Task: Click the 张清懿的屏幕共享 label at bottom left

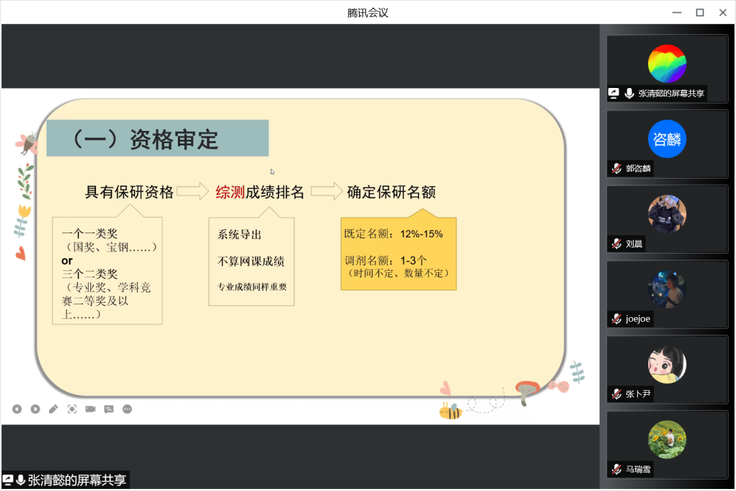Action: coord(77,480)
